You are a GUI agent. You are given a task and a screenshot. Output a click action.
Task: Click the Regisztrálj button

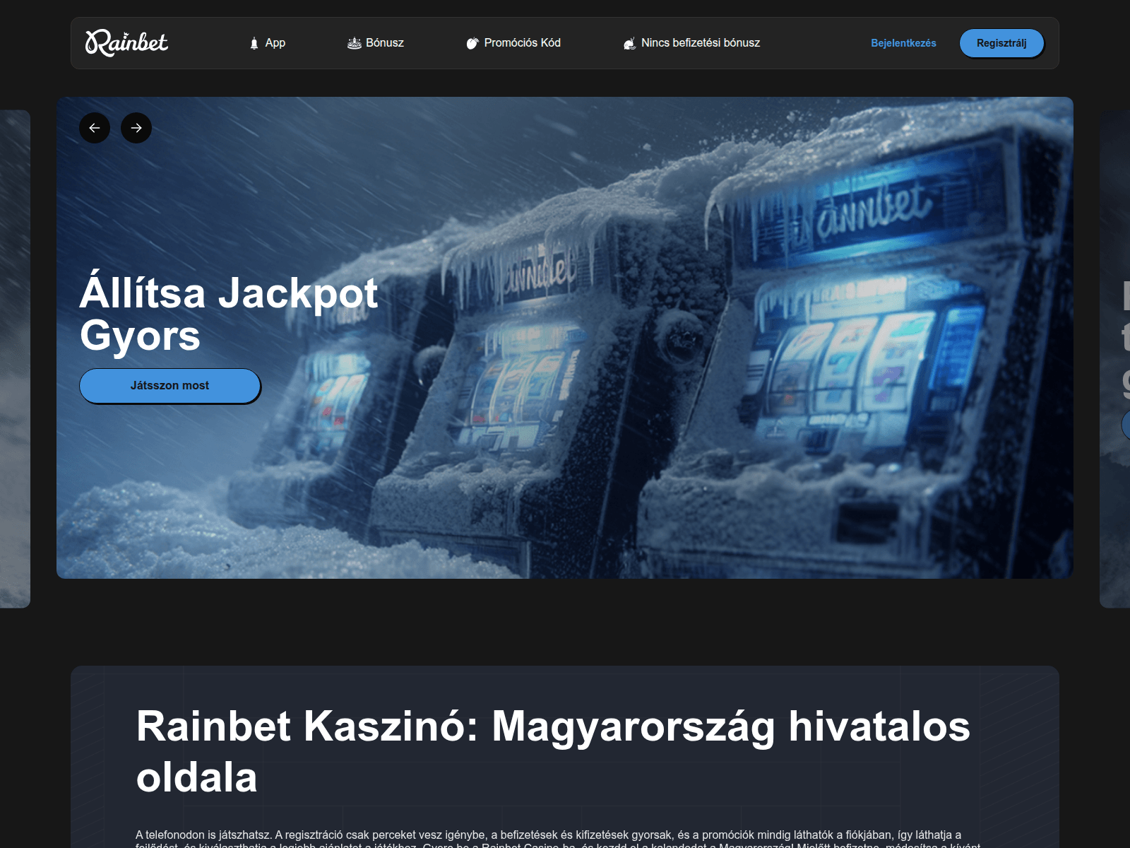click(x=1001, y=43)
